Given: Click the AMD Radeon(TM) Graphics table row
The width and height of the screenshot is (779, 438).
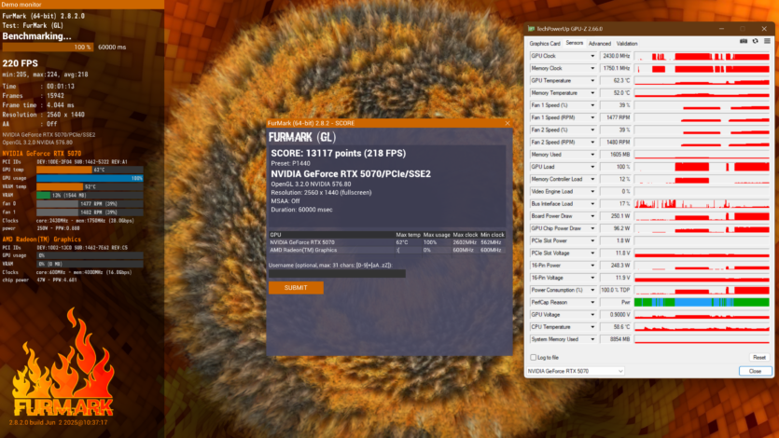Looking at the screenshot, I should (x=387, y=251).
